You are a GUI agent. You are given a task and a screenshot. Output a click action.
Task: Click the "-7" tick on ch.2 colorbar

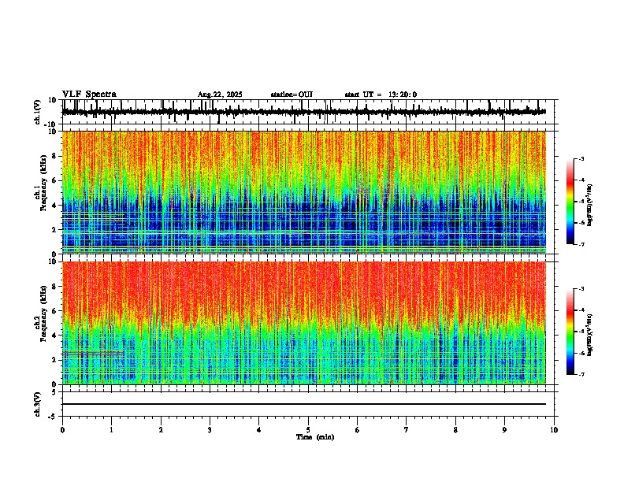coord(581,374)
